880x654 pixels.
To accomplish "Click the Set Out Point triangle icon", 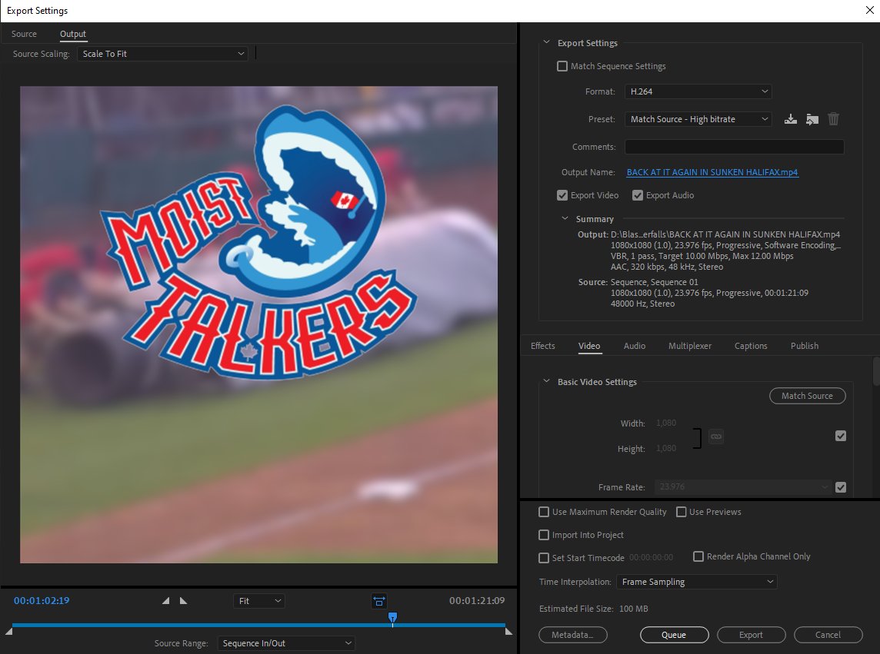I will pos(184,601).
